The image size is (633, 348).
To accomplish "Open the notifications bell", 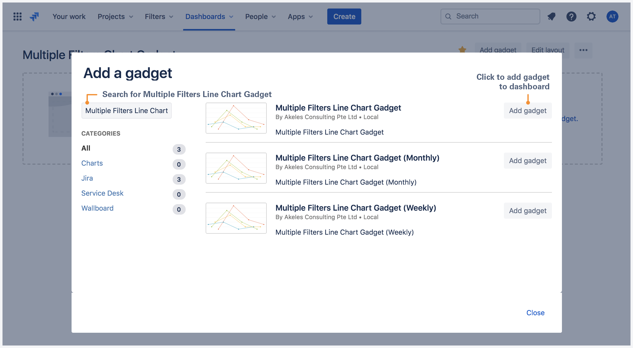I will [x=551, y=16].
